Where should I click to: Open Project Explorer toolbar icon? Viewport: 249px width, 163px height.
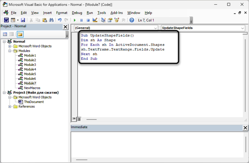(x=103, y=20)
